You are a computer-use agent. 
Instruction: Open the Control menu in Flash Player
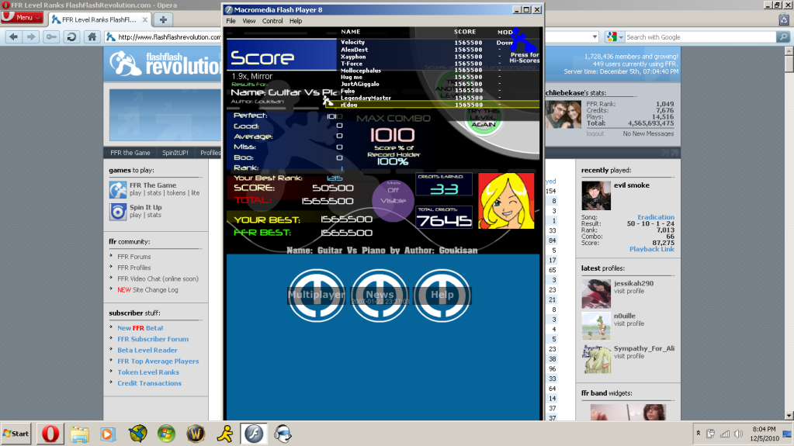272,21
